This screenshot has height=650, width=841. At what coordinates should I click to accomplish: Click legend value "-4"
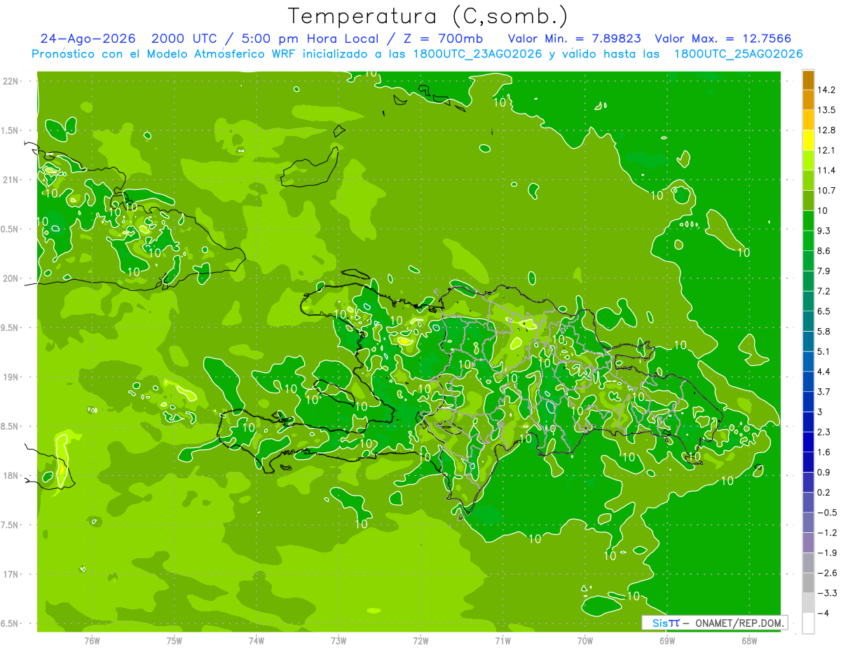click(823, 613)
